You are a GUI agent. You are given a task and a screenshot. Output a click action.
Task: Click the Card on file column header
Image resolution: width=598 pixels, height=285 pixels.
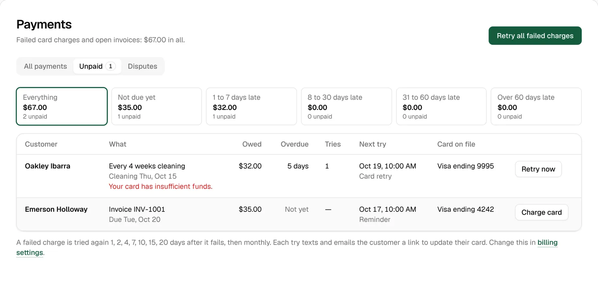coord(456,144)
